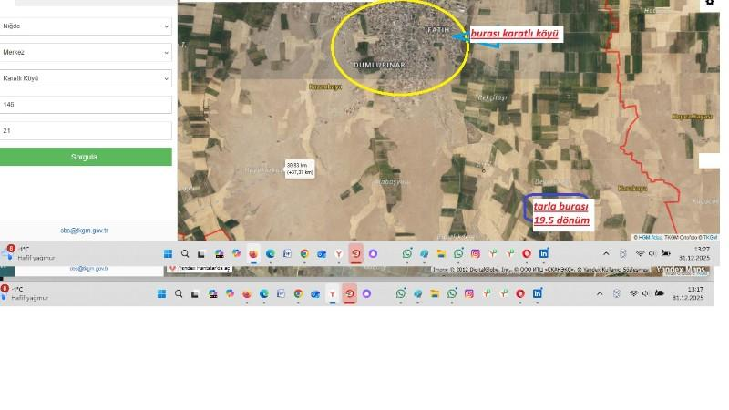
Task: Open purple circle app on 13:27 taskbar
Action: tap(373, 254)
